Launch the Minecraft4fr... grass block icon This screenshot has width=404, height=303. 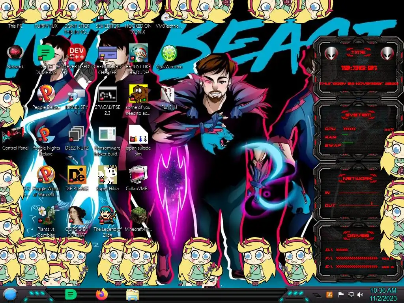pos(138,215)
